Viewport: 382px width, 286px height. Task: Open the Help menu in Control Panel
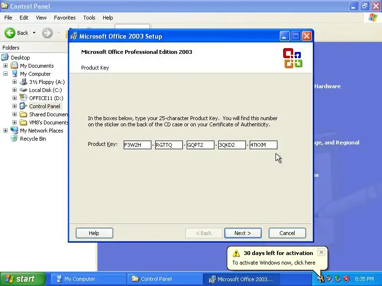click(108, 18)
